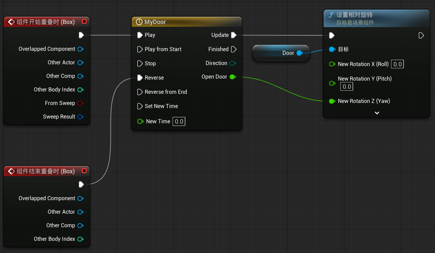Click the Stop input pin on MyDoor timeline

click(140, 63)
